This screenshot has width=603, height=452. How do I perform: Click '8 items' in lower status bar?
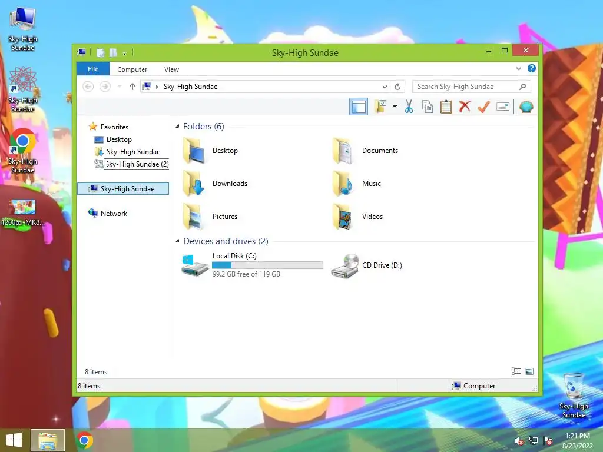89,386
